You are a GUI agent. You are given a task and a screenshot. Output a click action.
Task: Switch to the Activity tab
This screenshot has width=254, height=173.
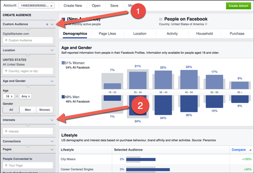tap(172, 34)
